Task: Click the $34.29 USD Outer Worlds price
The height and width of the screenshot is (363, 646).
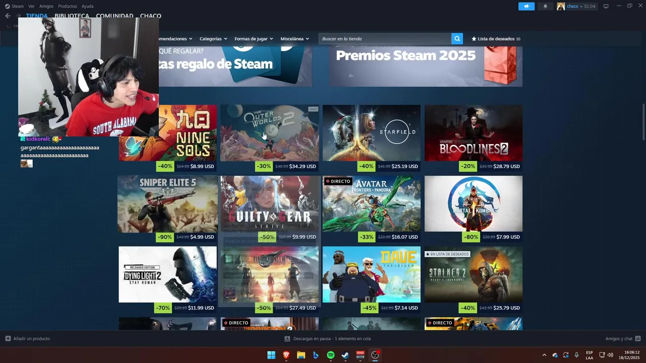Action: pyautogui.click(x=303, y=166)
